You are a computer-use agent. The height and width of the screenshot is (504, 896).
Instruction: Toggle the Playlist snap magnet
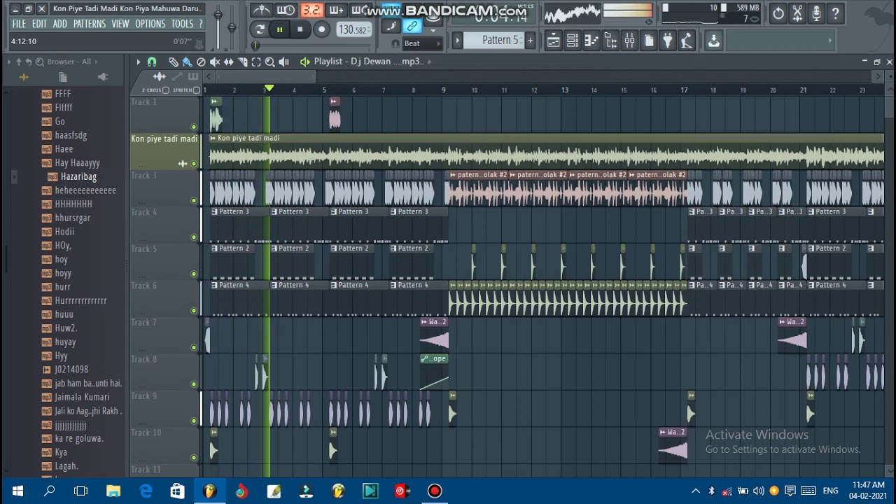[152, 62]
